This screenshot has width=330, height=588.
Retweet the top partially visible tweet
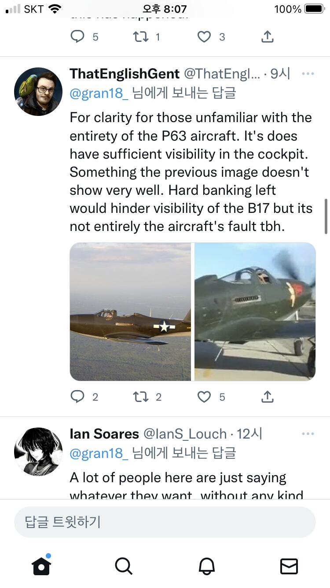pyautogui.click(x=141, y=37)
